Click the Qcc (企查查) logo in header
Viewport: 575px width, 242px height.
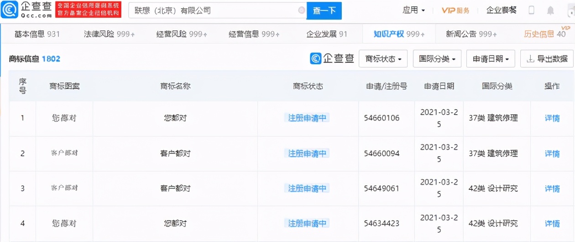point(26,10)
